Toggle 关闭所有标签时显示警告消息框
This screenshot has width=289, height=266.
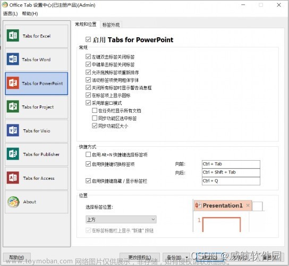(88, 87)
